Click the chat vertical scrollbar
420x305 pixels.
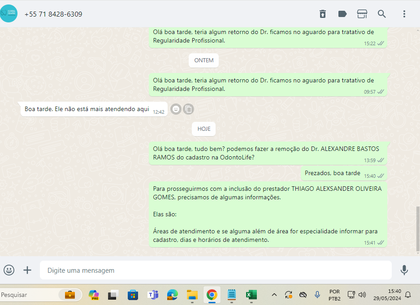(418, 229)
